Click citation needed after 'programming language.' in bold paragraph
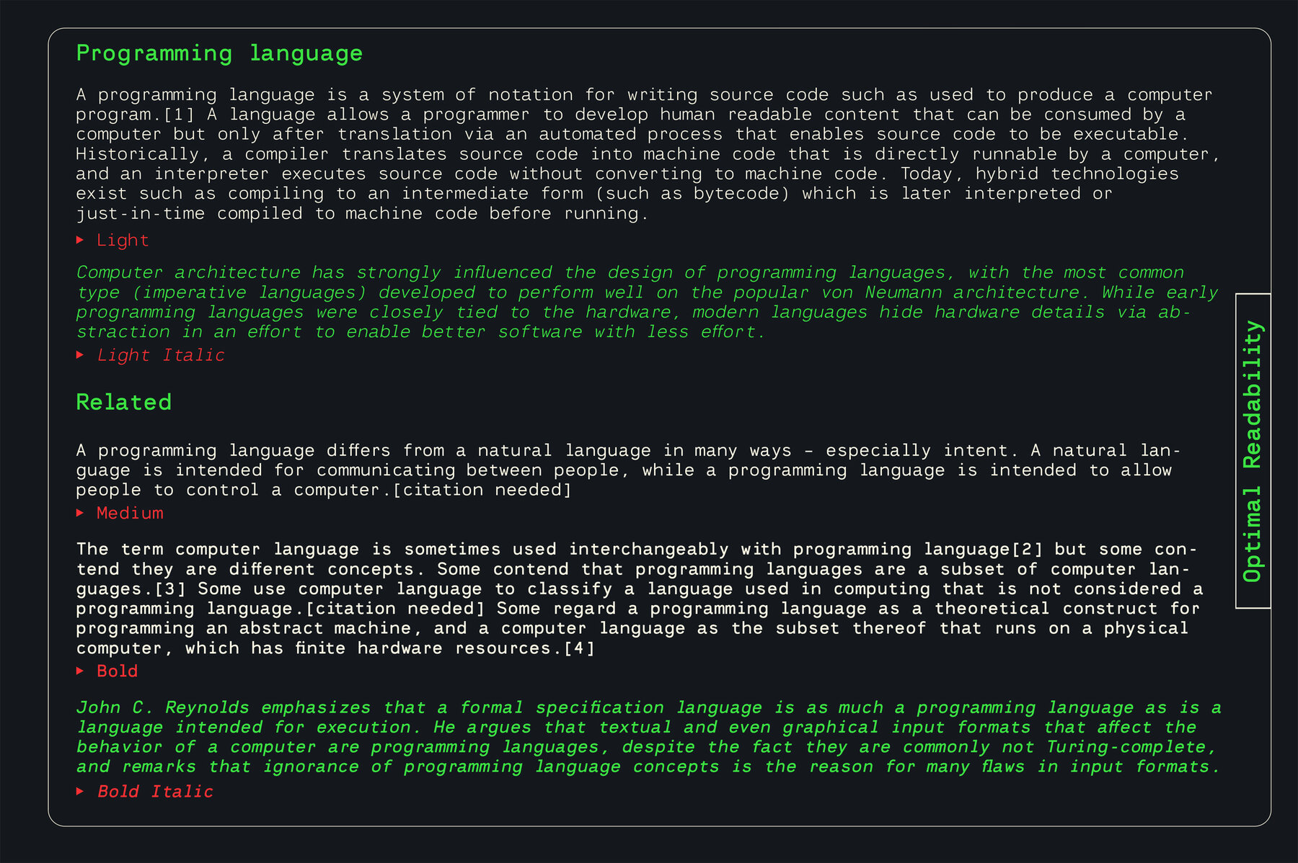 coord(395,609)
